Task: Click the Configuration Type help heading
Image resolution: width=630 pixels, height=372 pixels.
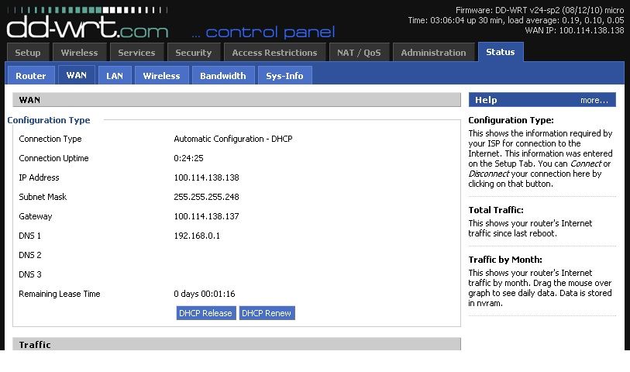Action: (x=511, y=120)
